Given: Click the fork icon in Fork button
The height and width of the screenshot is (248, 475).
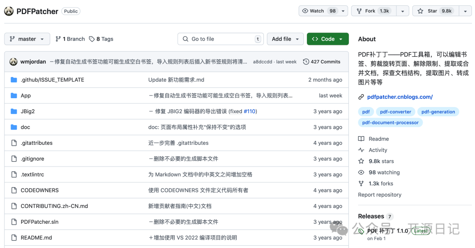Looking at the screenshot, I should point(359,11).
